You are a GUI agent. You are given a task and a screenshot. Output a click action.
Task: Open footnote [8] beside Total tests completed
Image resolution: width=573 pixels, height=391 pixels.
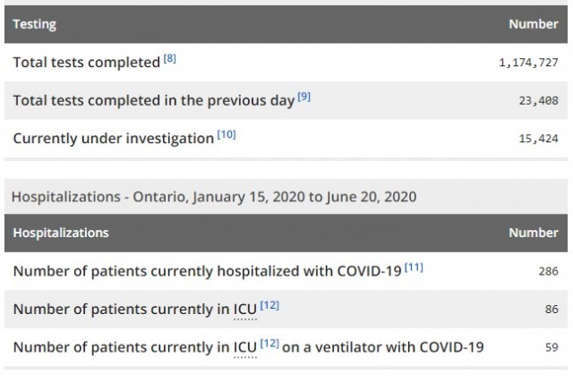(x=169, y=58)
